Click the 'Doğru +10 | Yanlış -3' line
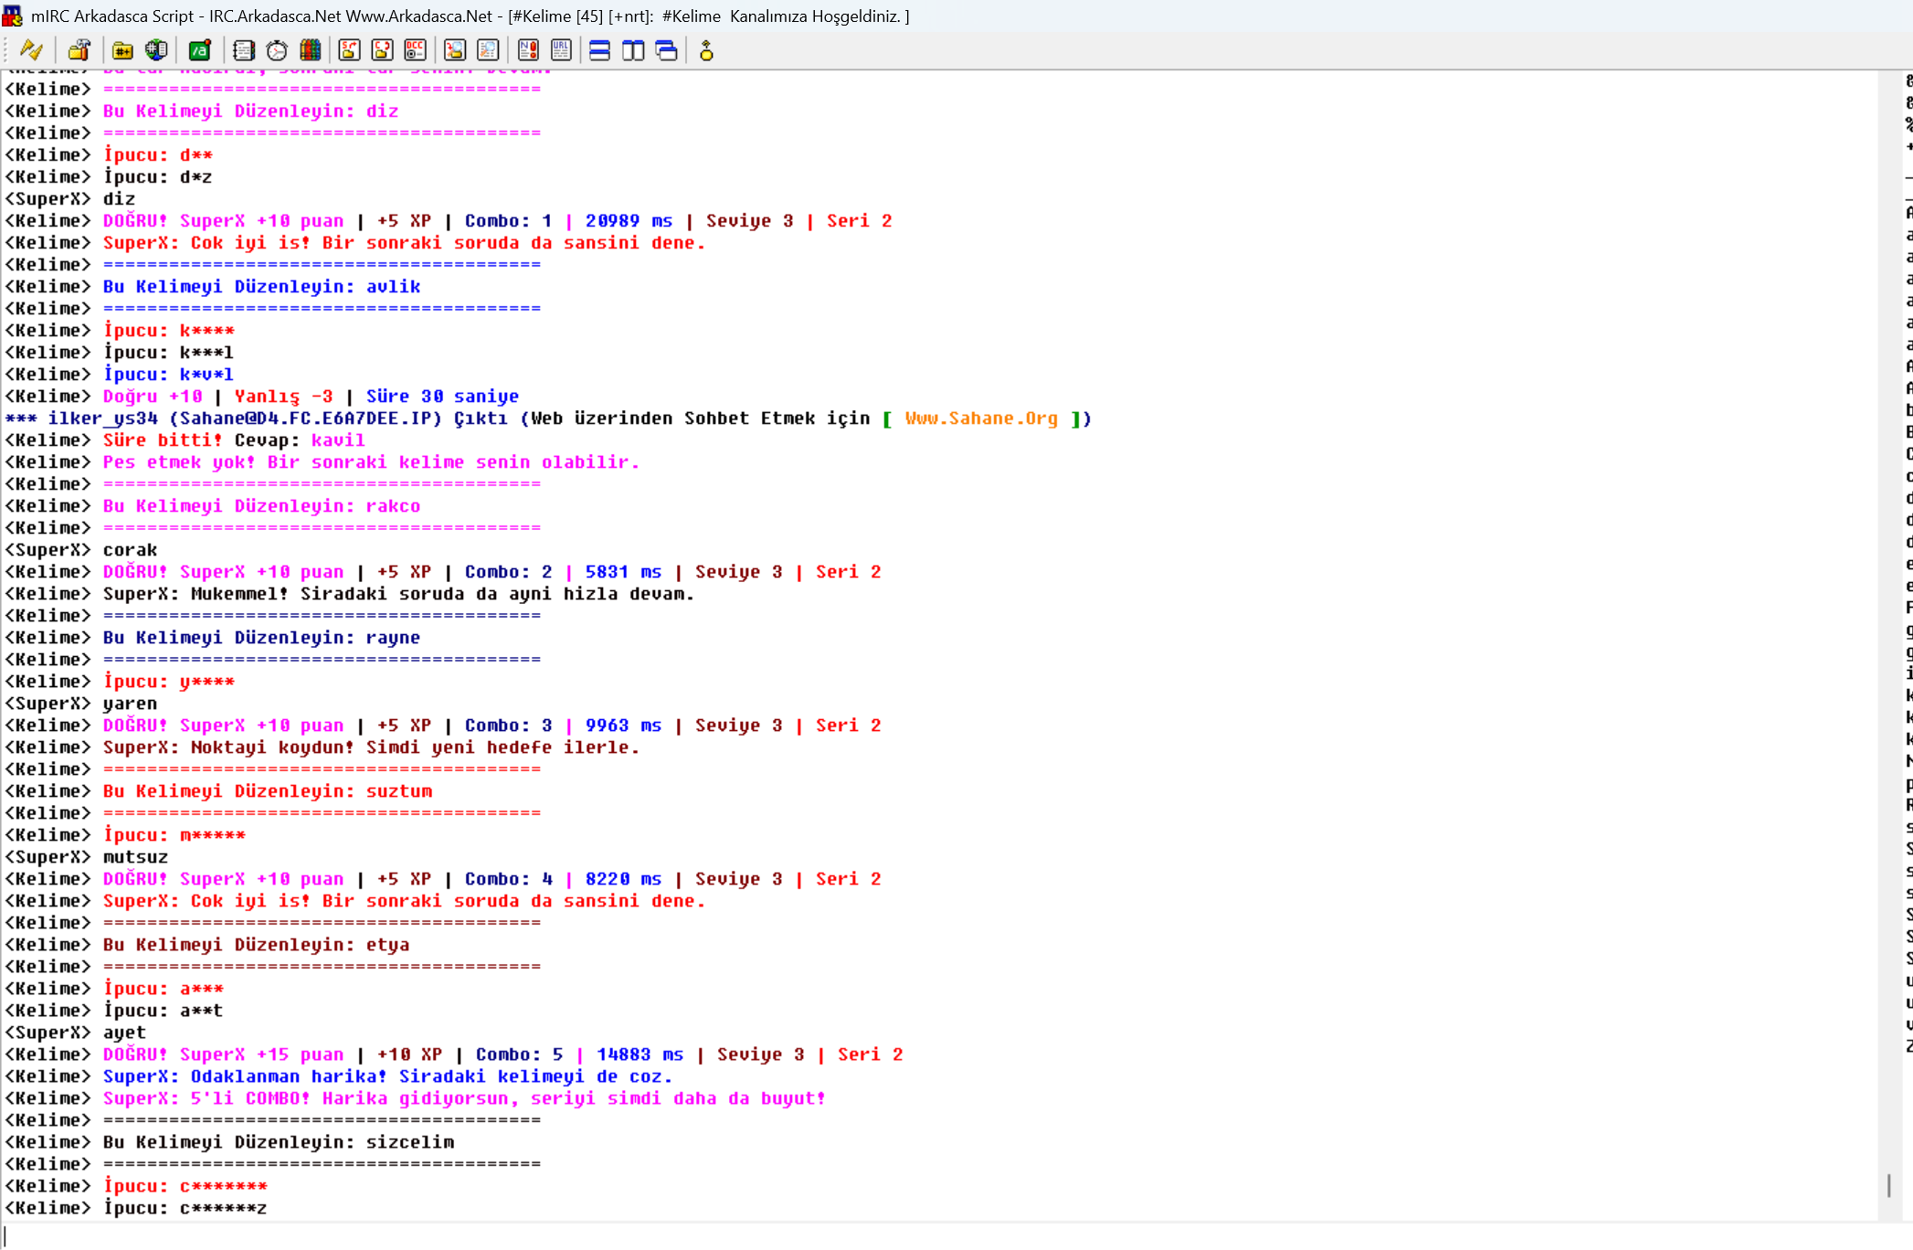1913x1250 pixels. (x=261, y=397)
